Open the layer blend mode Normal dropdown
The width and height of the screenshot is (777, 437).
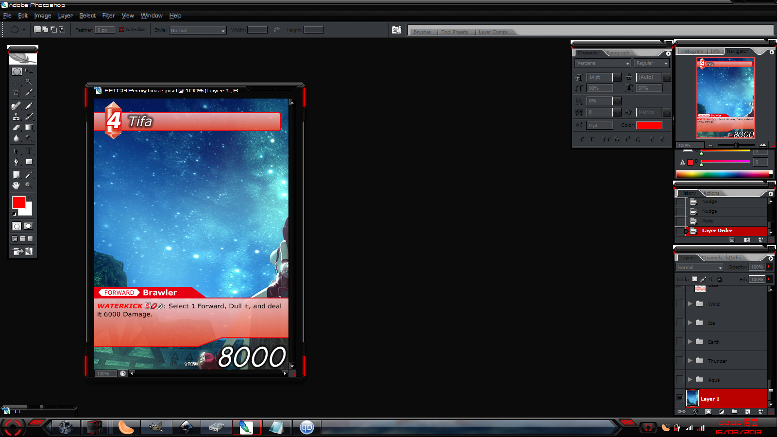click(700, 267)
